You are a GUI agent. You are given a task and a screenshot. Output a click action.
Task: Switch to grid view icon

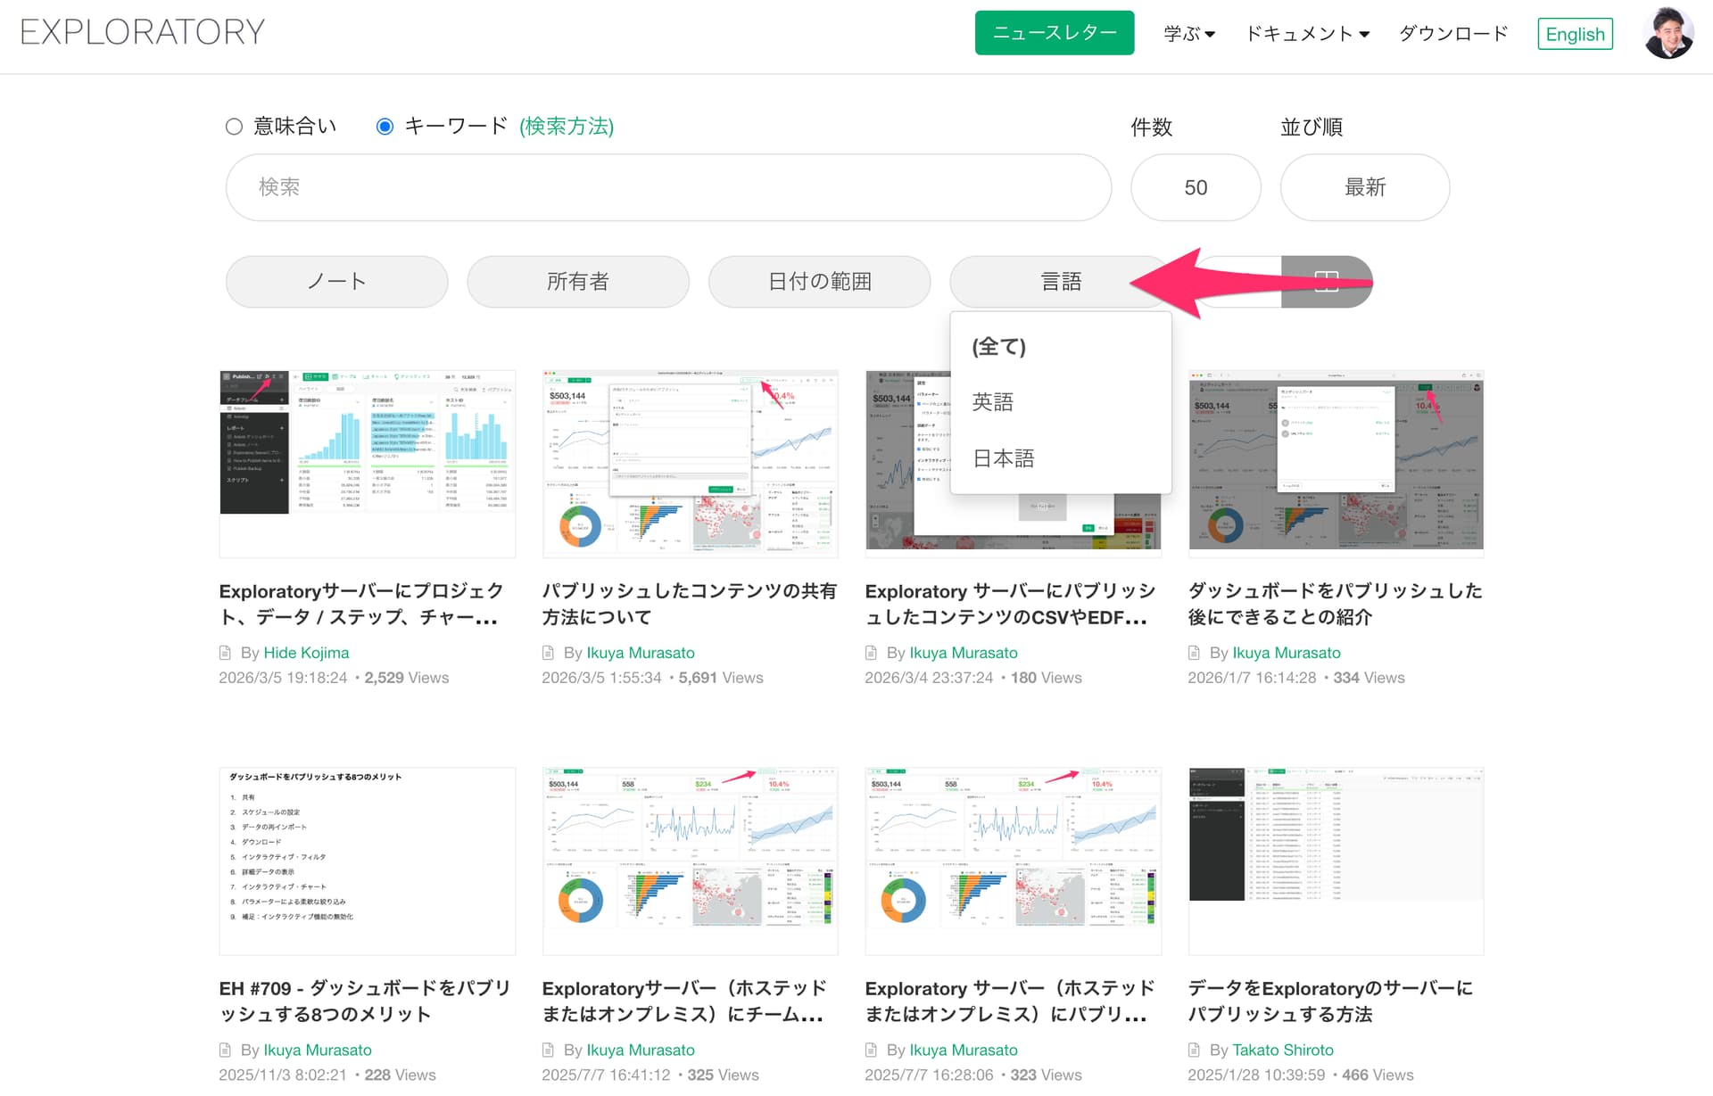(1327, 282)
